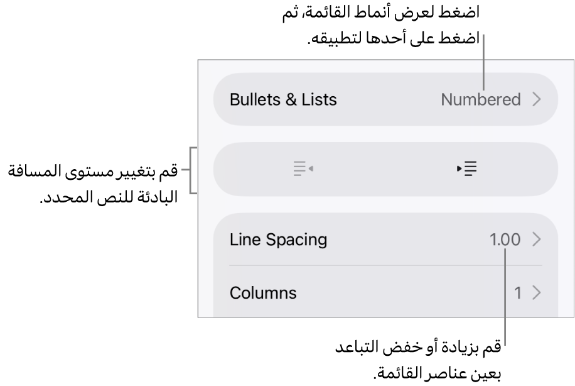Tap the "Line Spacing" label text
Screen dimensions: 575x386
click(x=278, y=240)
